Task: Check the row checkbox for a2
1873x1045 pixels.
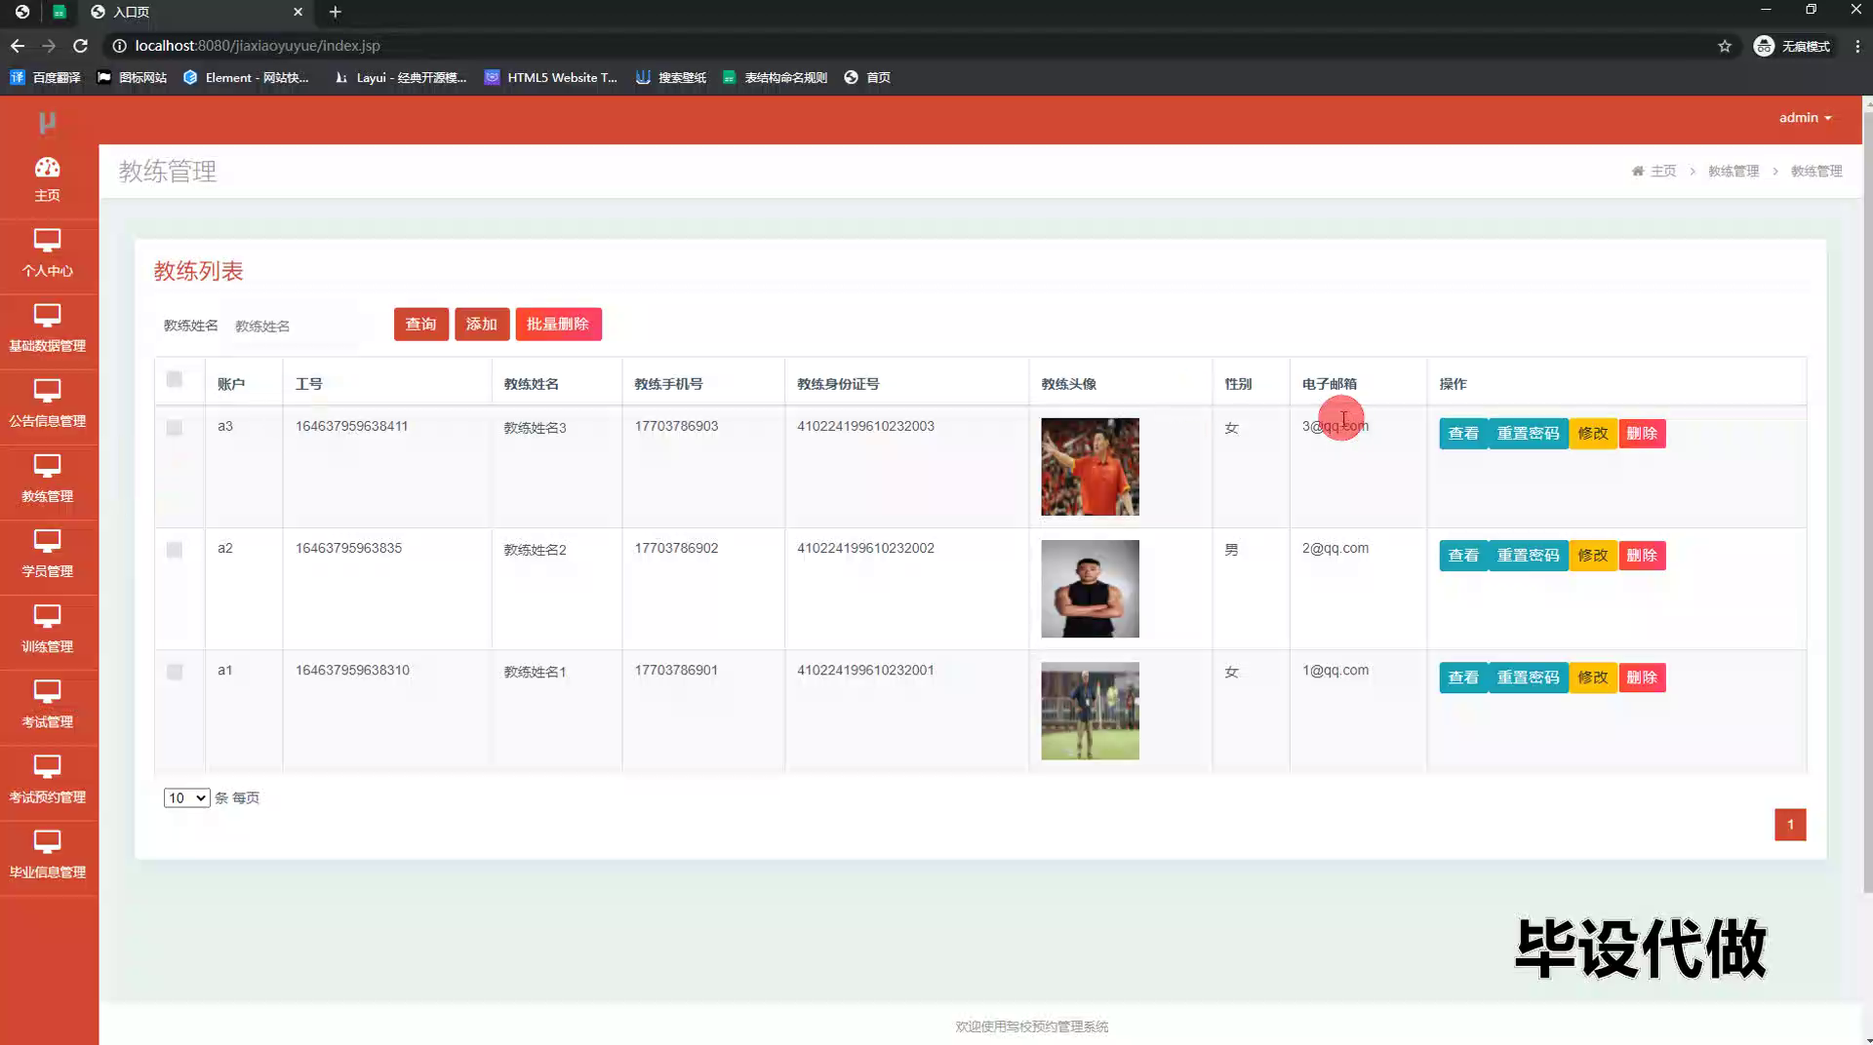Action: [x=175, y=550]
